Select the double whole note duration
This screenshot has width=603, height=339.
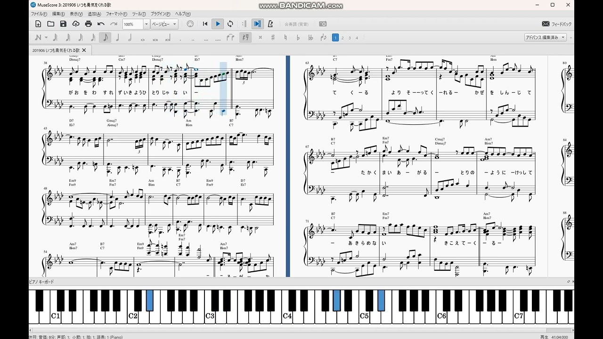tap(155, 39)
